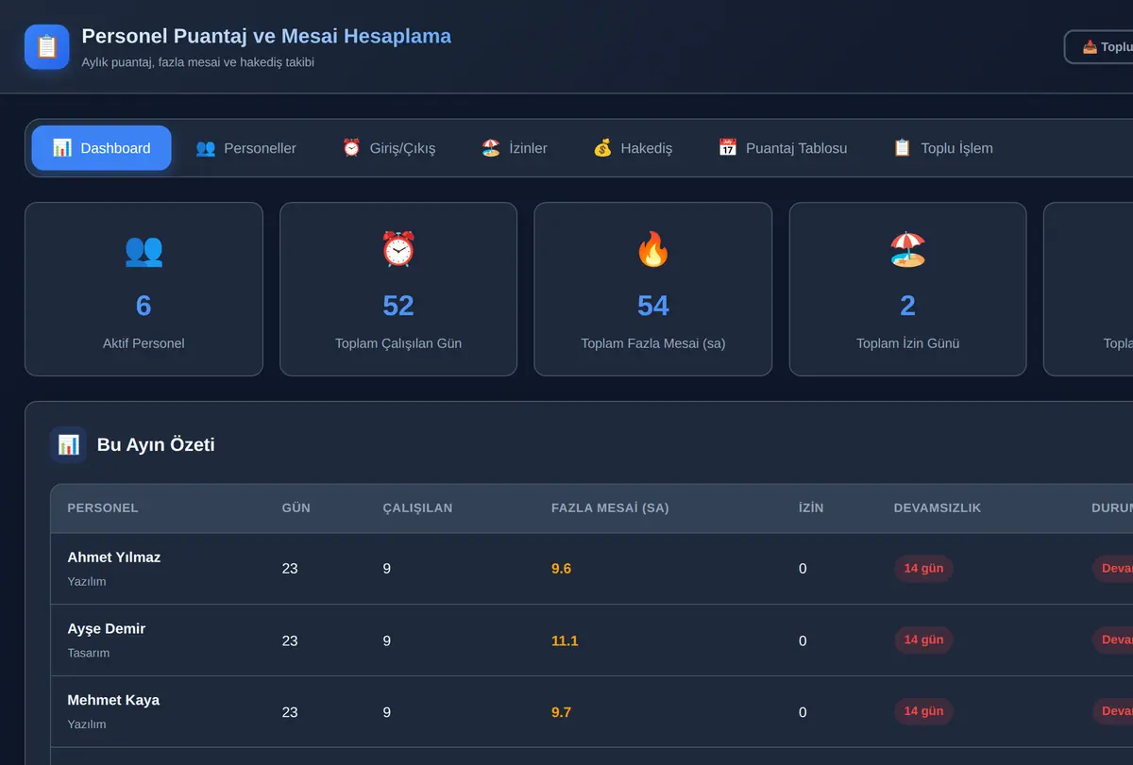1133x765 pixels.
Task: Click the people icon above Aktif Personel
Action: tap(144, 250)
